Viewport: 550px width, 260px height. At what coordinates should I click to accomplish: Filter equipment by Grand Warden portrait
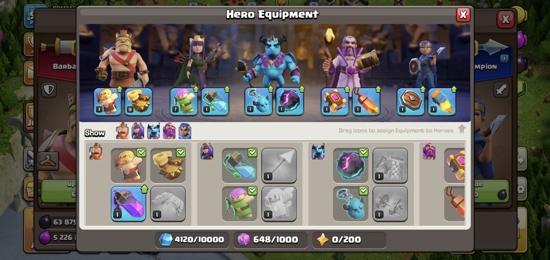coord(169,131)
